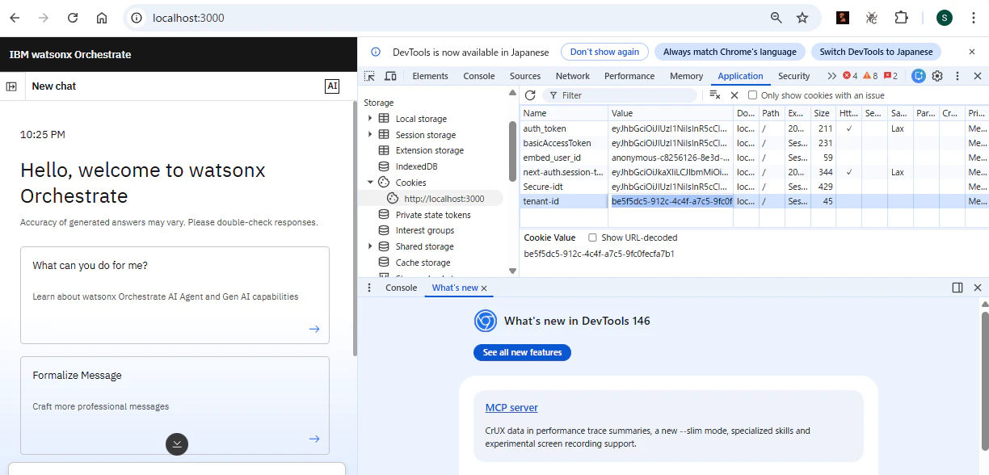
Task: Select IndexedDB in the Storage tree
Action: 416,166
